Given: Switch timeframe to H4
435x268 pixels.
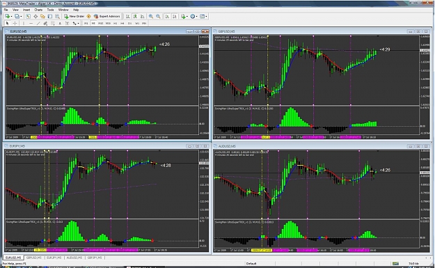Looking at the screenshot, I should 122,23.
